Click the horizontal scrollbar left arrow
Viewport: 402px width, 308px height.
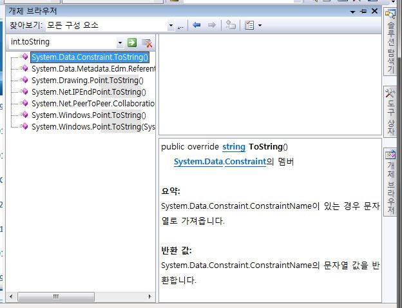point(11,296)
